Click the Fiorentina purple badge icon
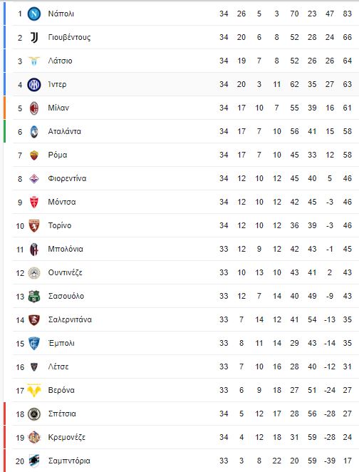The width and height of the screenshot is (359, 472). (x=34, y=179)
